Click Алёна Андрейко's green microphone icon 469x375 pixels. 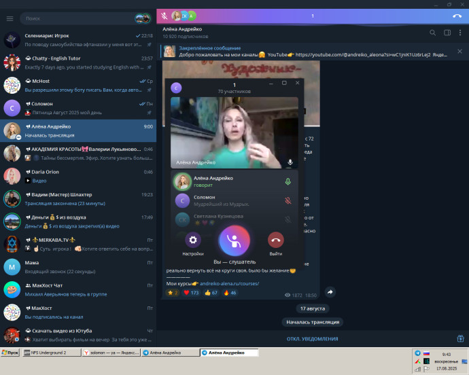point(288,181)
